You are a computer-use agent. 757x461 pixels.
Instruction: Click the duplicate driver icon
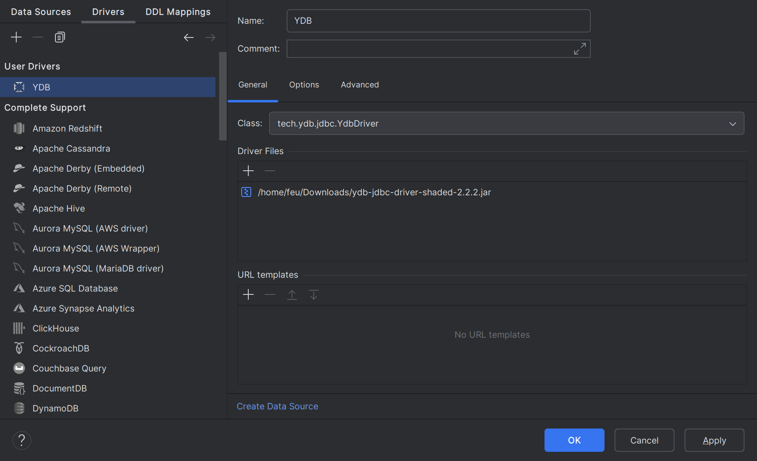[60, 37]
